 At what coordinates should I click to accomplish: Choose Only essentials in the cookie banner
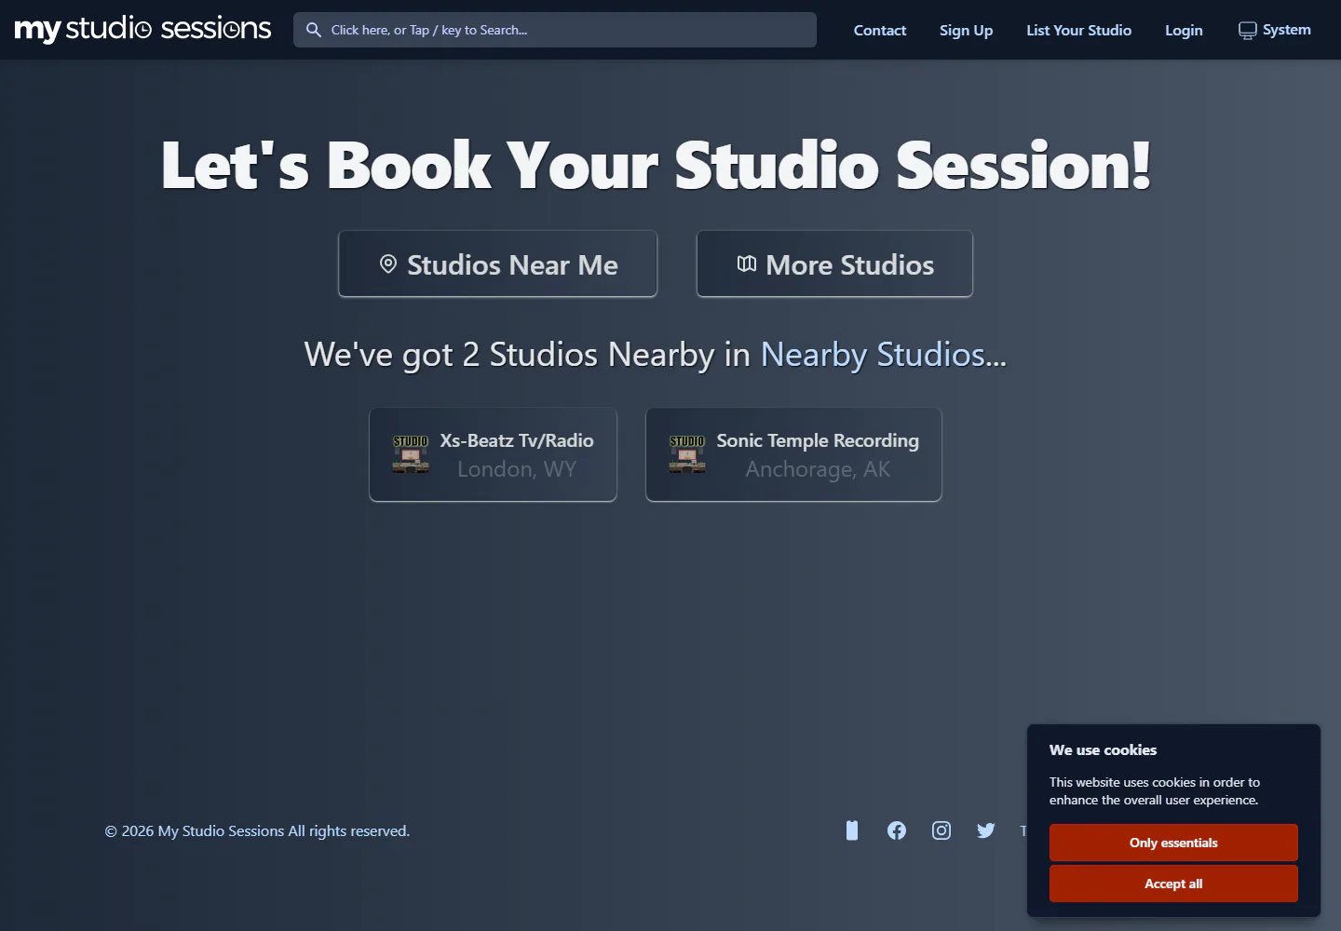tap(1173, 843)
